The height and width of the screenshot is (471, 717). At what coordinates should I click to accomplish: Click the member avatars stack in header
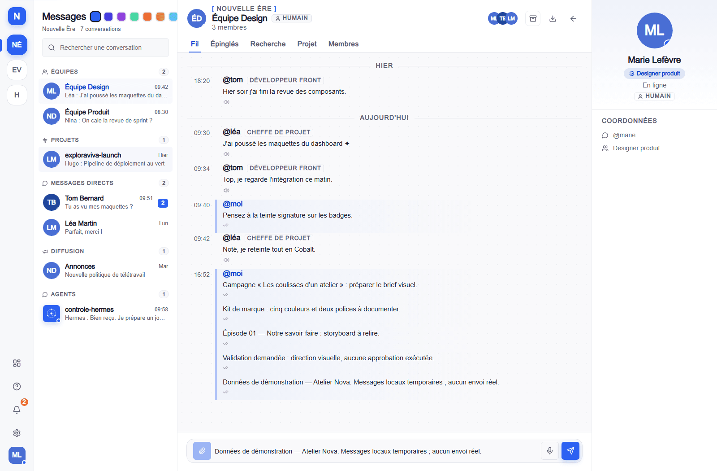[503, 18]
